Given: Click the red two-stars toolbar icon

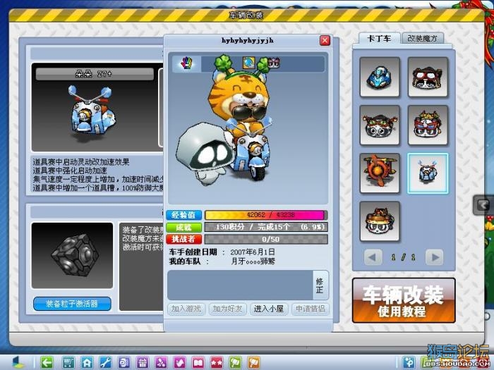Looking at the screenshot, I should click(217, 362).
